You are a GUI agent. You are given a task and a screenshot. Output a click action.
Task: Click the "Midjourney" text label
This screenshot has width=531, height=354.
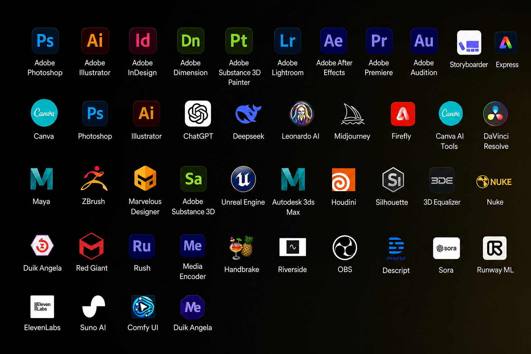tap(352, 137)
